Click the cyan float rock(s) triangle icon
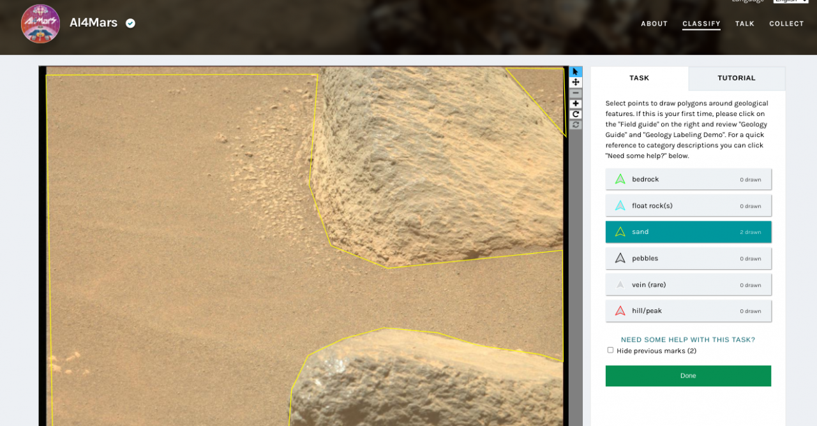Viewport: 817px width, 426px height. click(620, 205)
